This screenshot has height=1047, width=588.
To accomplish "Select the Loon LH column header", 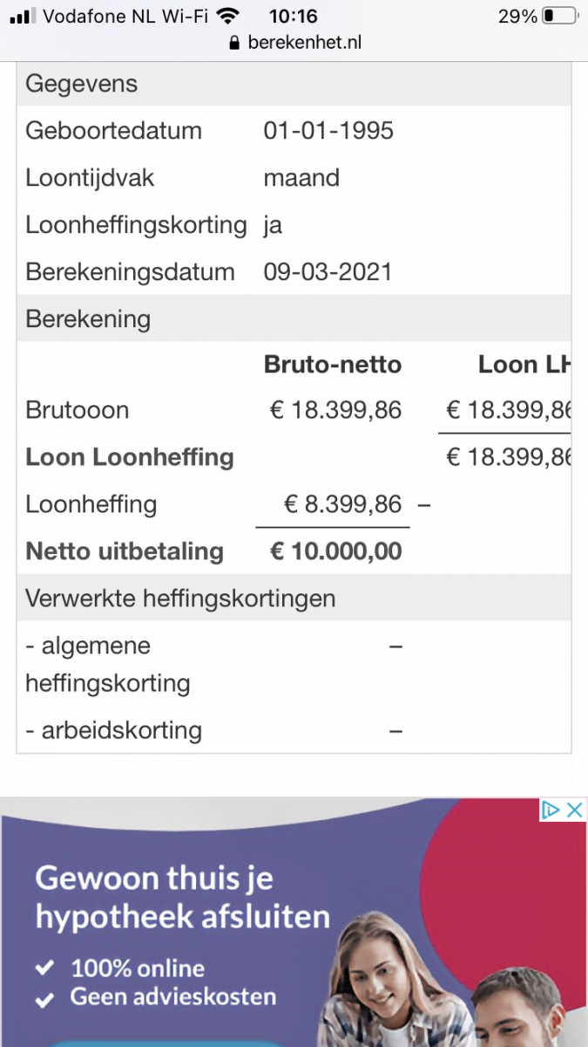I will tap(524, 365).
